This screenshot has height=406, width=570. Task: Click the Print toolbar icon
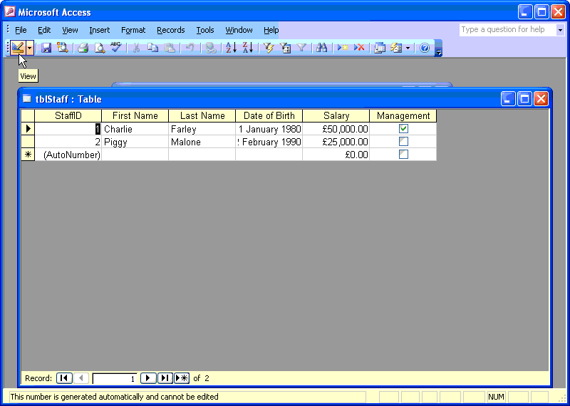tap(83, 48)
